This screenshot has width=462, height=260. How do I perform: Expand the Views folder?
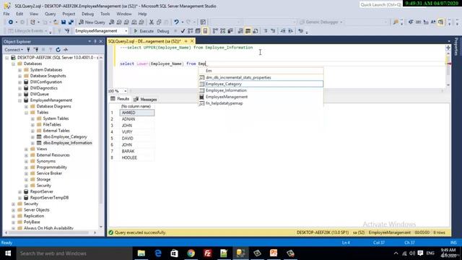tap(26, 149)
